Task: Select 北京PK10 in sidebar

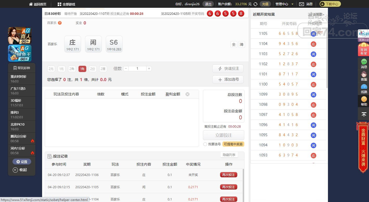Action: tap(22, 127)
